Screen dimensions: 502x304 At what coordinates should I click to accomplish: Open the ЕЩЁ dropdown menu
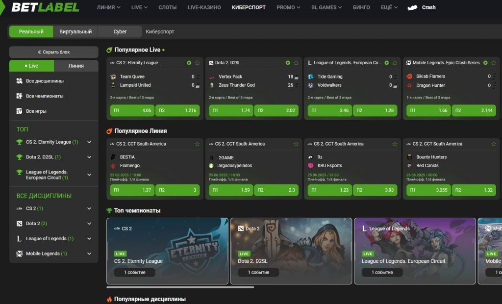coord(389,7)
